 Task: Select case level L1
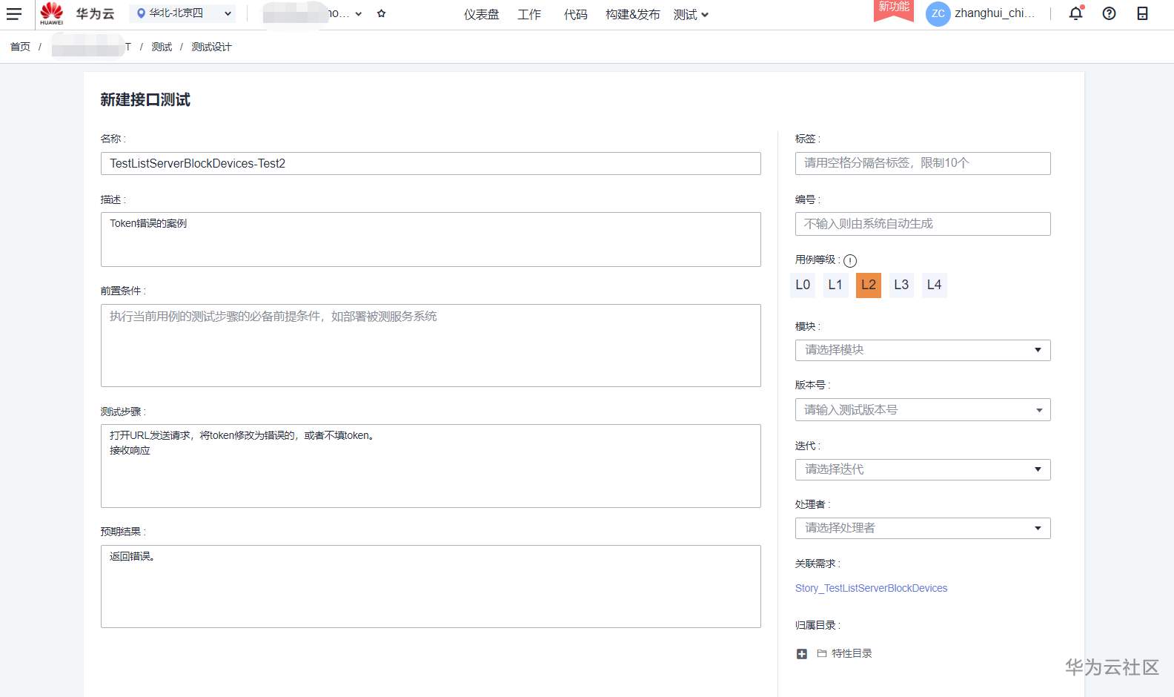[x=835, y=285]
